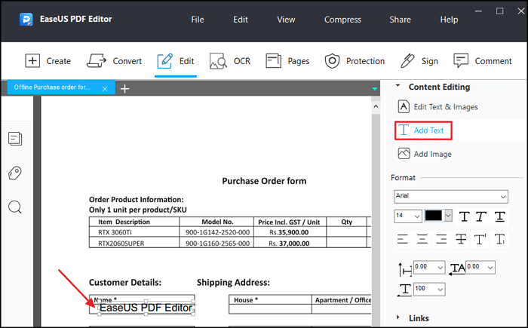This screenshot has height=328, width=528.
Task: Toggle bold text formatting
Action: coord(464,216)
